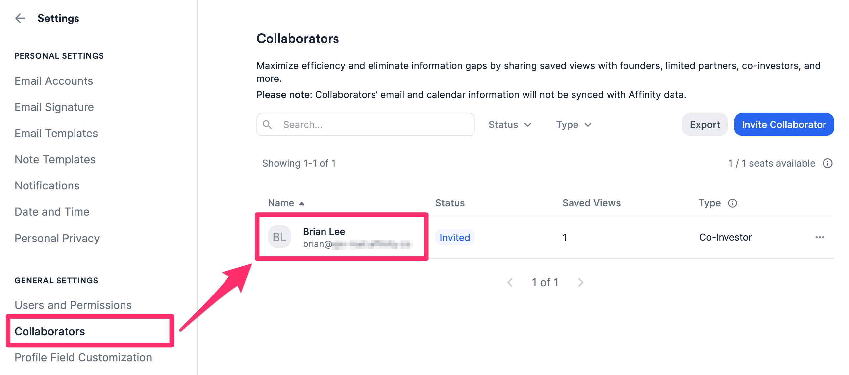This screenshot has height=375, width=849.
Task: Click Brian Lee's BL avatar
Action: pos(279,237)
